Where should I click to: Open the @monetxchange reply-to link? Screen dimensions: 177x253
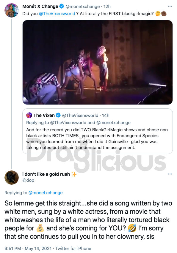tap(46, 193)
